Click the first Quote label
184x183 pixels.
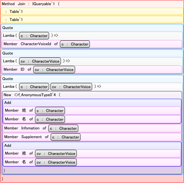[8, 28]
